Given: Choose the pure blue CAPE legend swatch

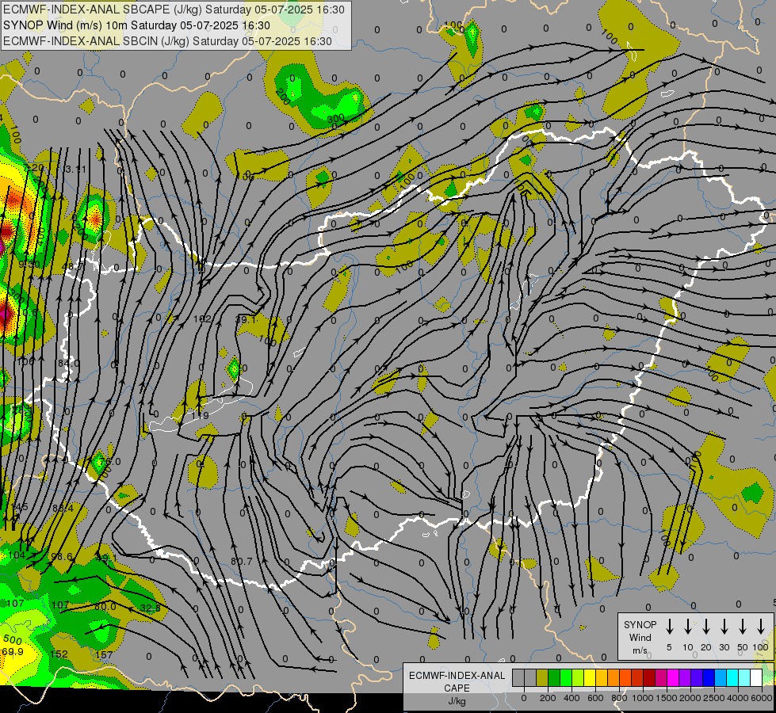Looking at the screenshot, I should pyautogui.click(x=709, y=677).
